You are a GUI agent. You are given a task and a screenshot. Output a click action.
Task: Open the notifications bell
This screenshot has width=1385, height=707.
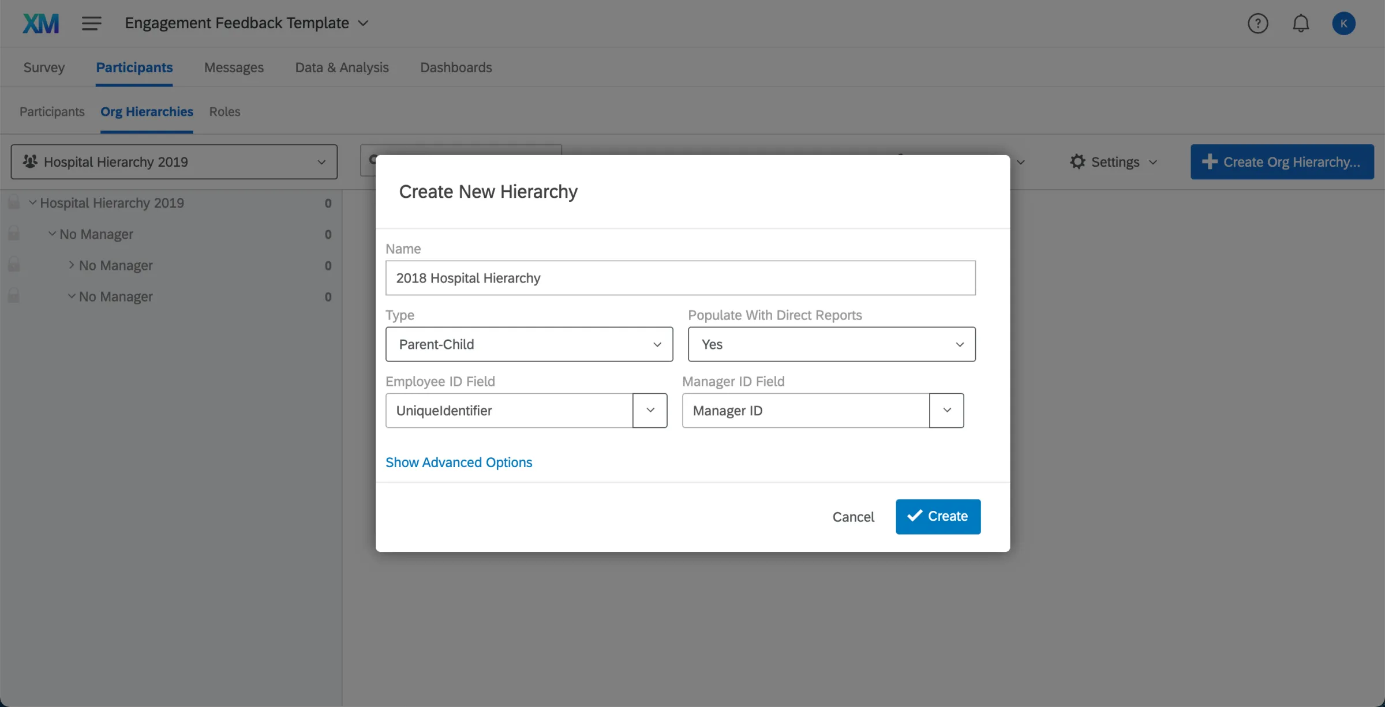point(1301,23)
